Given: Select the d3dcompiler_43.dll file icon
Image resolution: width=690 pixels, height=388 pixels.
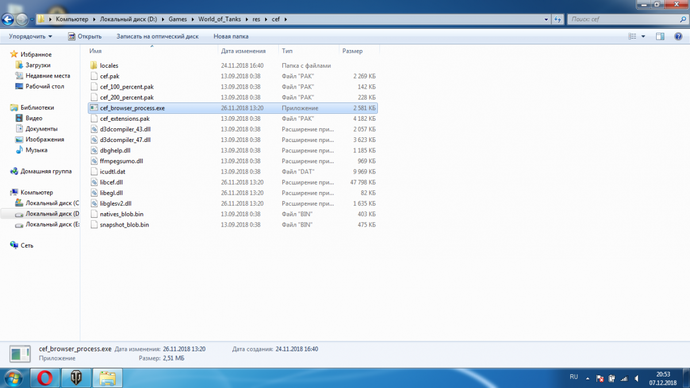Looking at the screenshot, I should pyautogui.click(x=95, y=129).
